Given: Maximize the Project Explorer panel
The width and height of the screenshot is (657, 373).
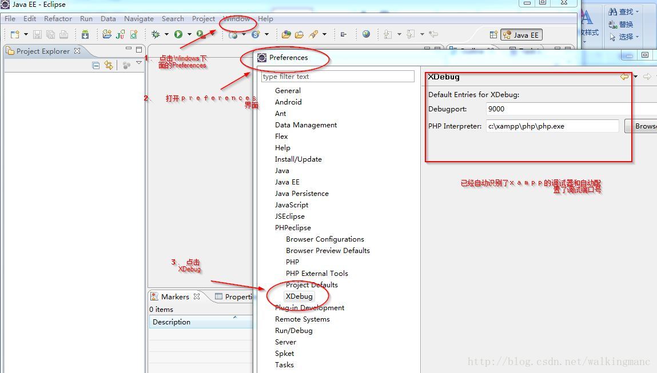Looking at the screenshot, I should [139, 49].
